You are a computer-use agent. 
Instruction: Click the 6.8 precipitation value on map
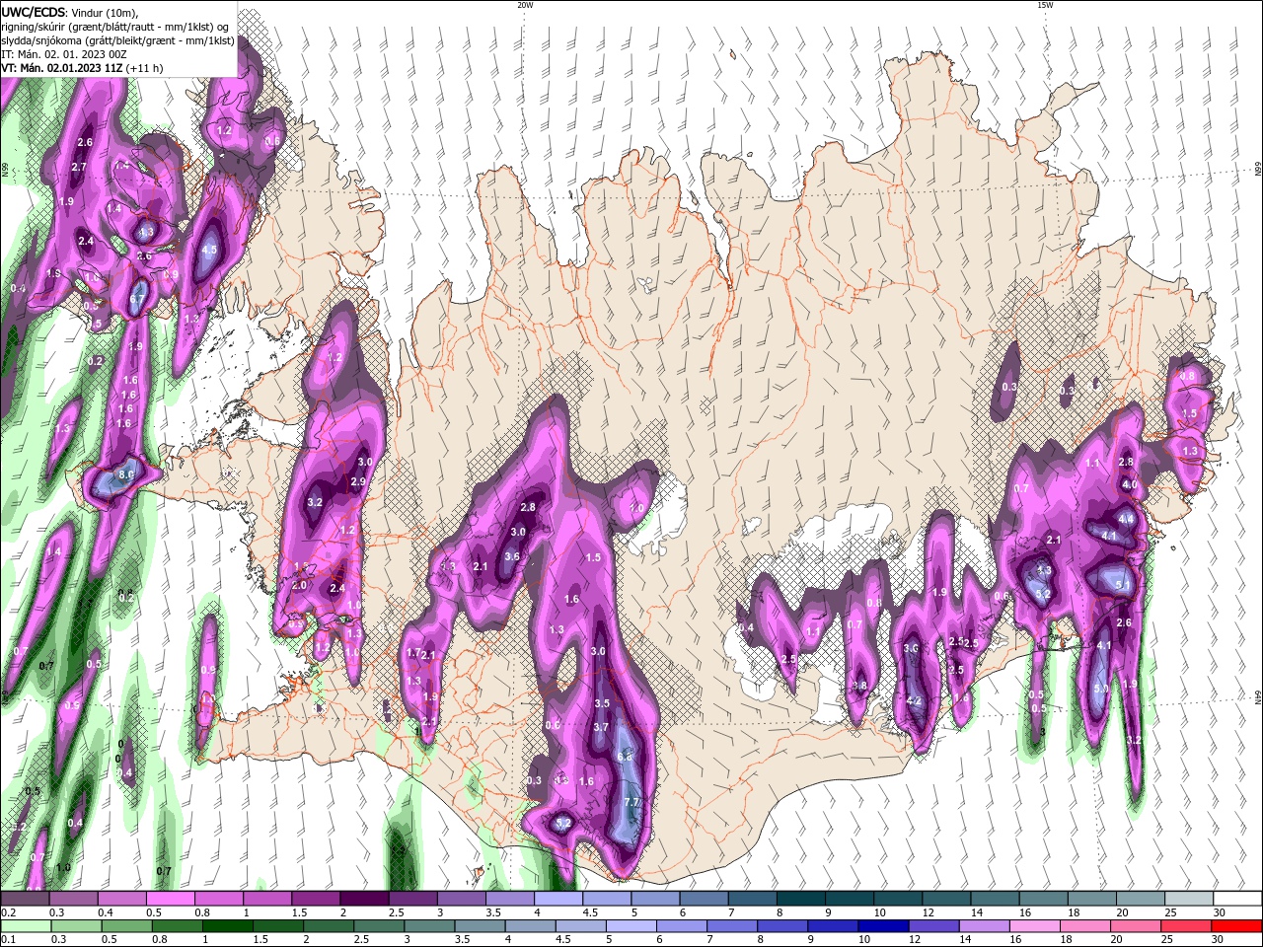coord(625,757)
